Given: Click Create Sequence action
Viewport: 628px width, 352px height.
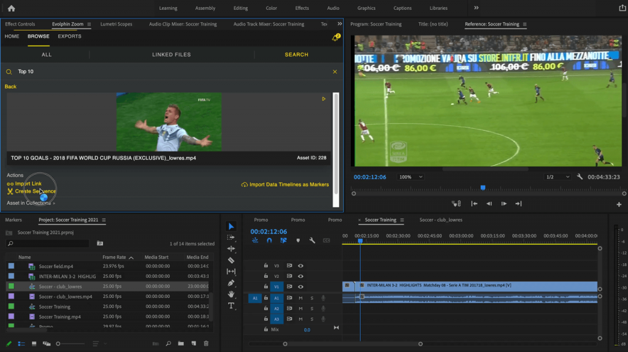Looking at the screenshot, I should point(32,191).
